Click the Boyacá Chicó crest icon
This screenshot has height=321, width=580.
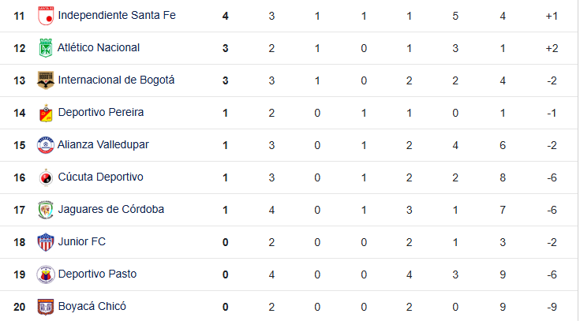46,307
